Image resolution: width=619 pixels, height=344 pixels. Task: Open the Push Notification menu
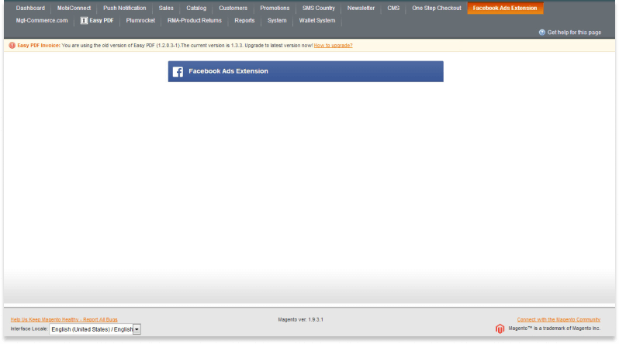pyautogui.click(x=125, y=8)
